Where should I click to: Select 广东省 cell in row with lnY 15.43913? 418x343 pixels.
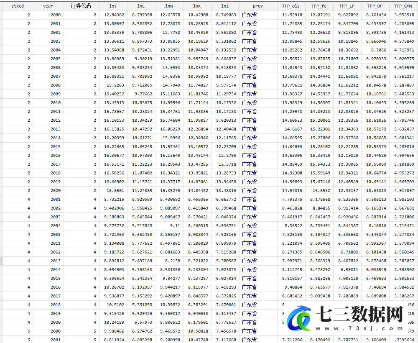click(258, 102)
